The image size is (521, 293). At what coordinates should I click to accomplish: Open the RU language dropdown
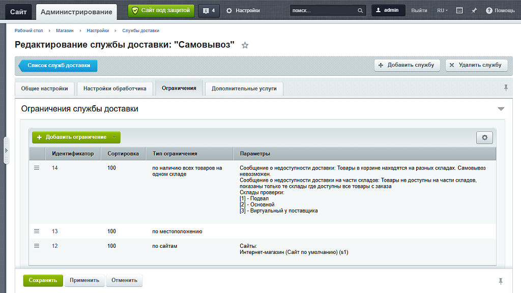pos(442,10)
